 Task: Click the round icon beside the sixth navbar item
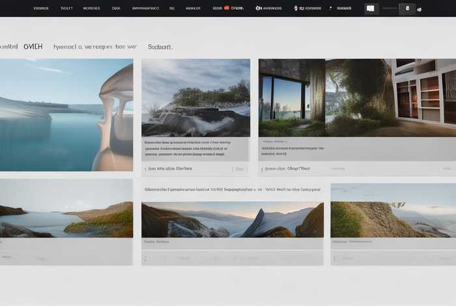click(x=259, y=8)
